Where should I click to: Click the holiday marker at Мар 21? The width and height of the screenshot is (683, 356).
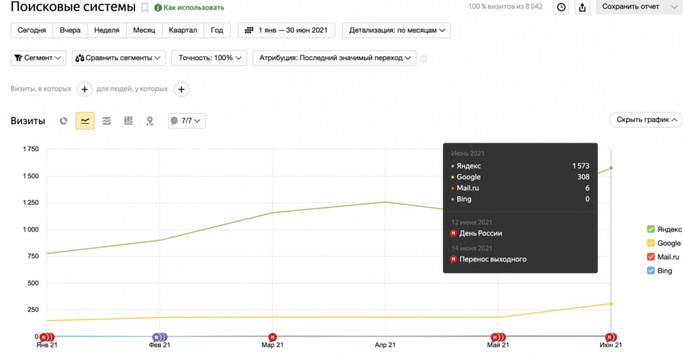pyautogui.click(x=272, y=337)
